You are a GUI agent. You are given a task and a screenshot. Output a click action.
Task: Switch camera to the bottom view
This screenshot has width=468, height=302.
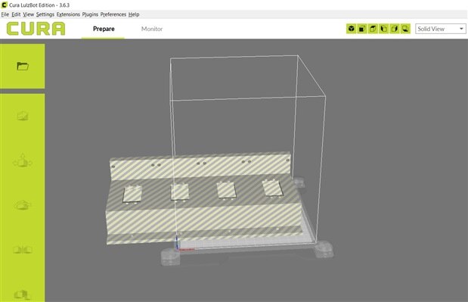tap(405, 29)
